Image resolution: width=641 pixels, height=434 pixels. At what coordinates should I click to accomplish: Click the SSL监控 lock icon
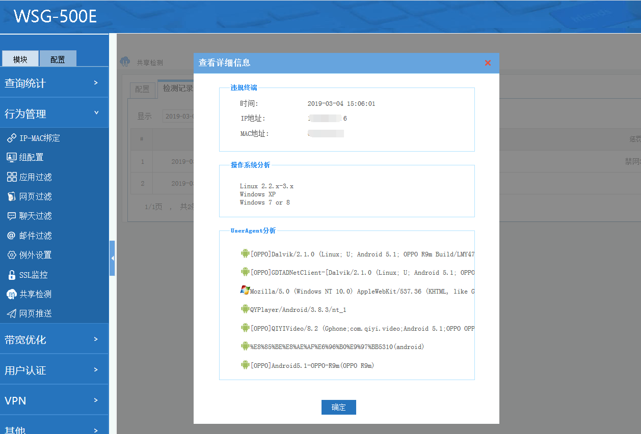(11, 275)
